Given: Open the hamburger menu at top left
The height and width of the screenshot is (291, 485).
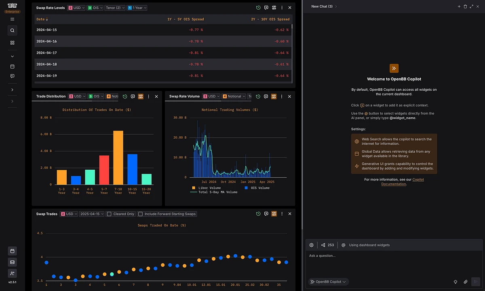Looking at the screenshot, I should pyautogui.click(x=12, y=19).
